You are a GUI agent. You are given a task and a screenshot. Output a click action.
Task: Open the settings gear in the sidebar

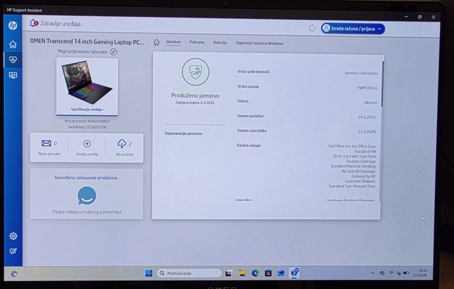click(13, 236)
